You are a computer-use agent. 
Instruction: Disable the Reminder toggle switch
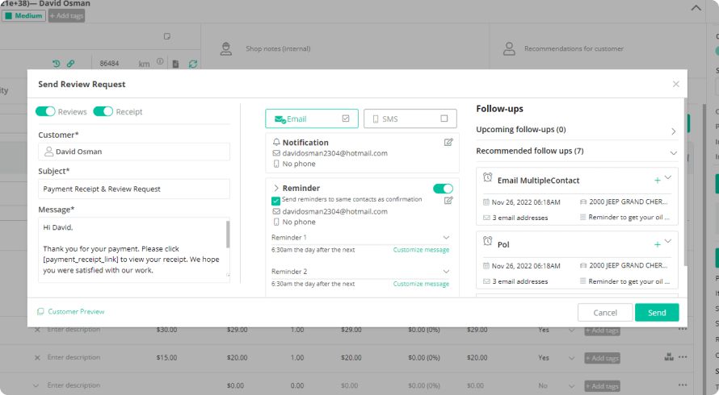tap(443, 189)
